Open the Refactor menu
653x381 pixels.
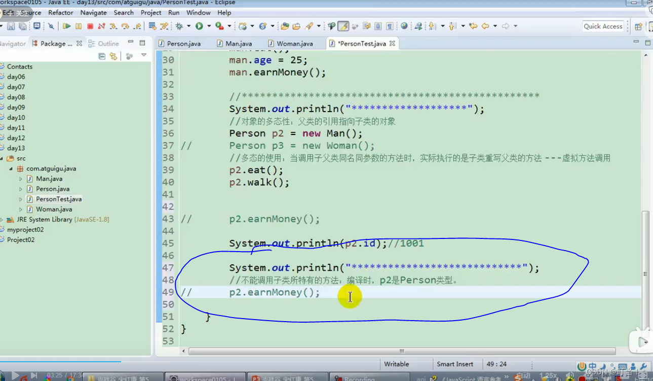pyautogui.click(x=61, y=12)
